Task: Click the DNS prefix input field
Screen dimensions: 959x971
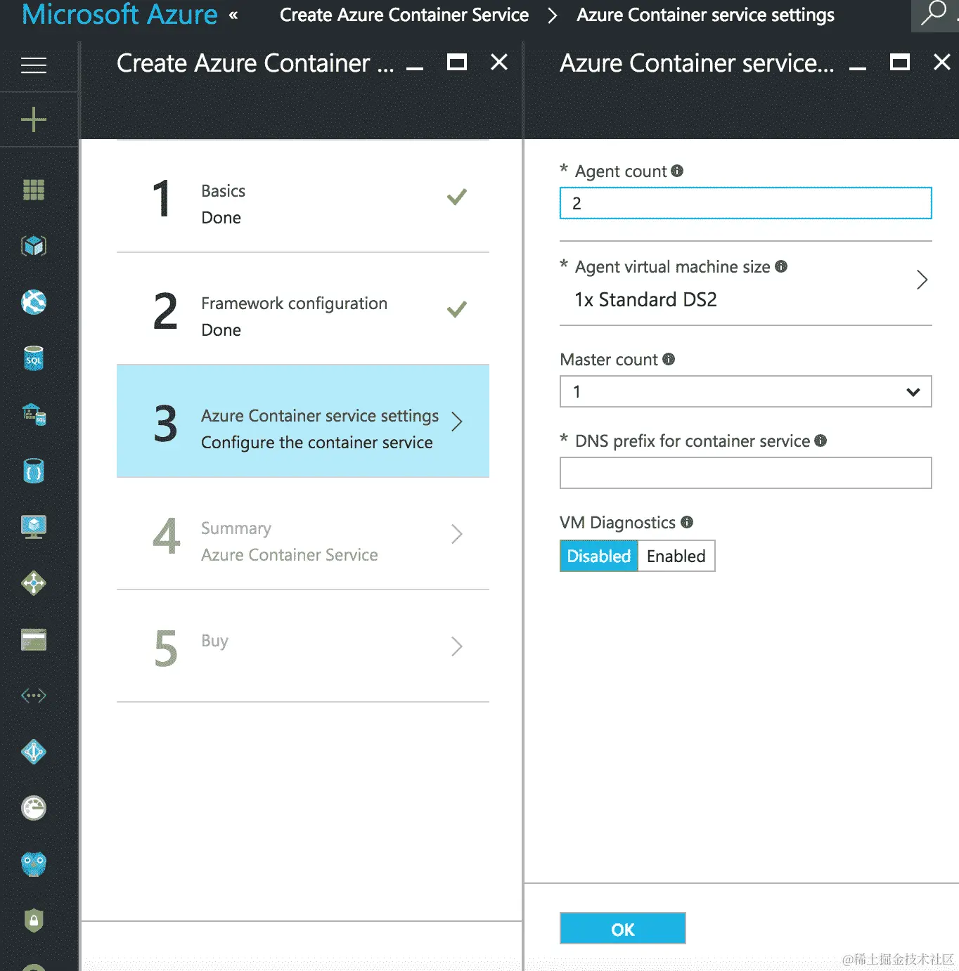Action: (x=745, y=473)
